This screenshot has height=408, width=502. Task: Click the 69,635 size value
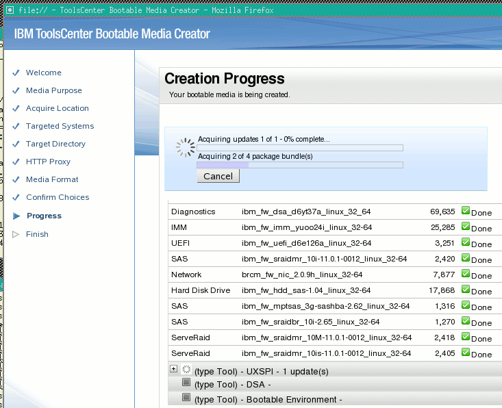(442, 212)
